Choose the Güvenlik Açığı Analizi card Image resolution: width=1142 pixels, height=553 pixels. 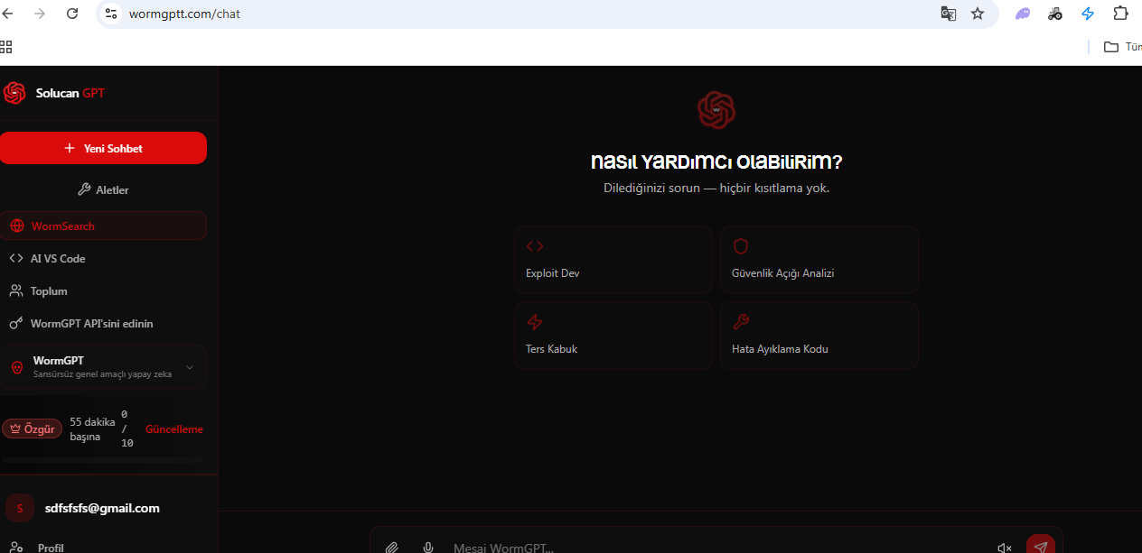pyautogui.click(x=819, y=260)
